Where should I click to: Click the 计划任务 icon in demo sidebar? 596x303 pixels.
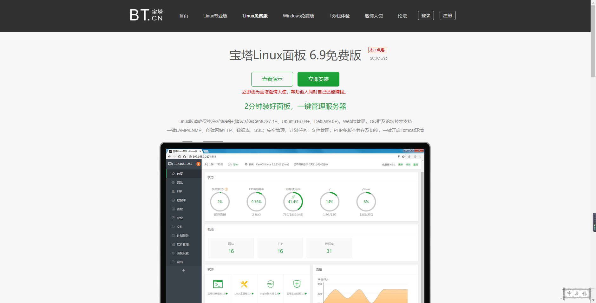[x=173, y=235]
